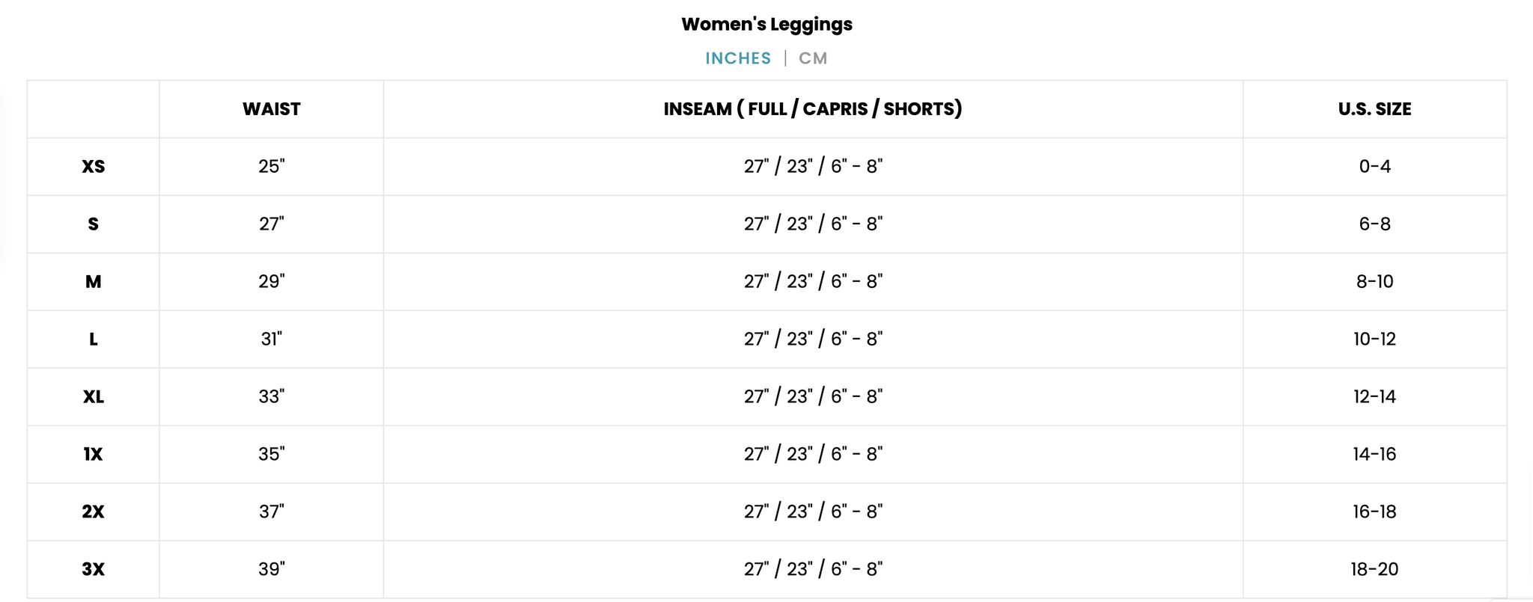The width and height of the screenshot is (1533, 602).
Task: Click the XS size row label
Action: coord(94,167)
